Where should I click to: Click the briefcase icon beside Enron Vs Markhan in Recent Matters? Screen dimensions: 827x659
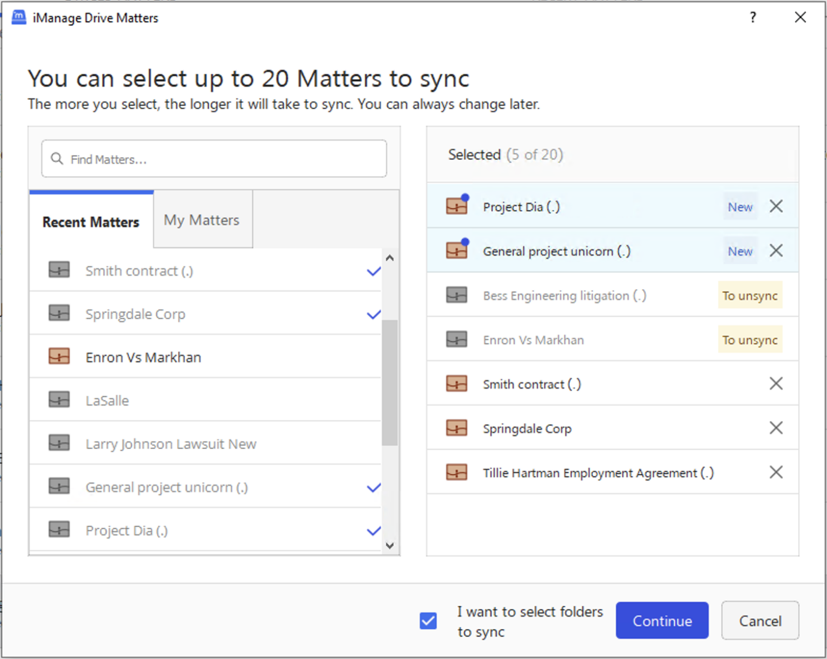tap(59, 357)
